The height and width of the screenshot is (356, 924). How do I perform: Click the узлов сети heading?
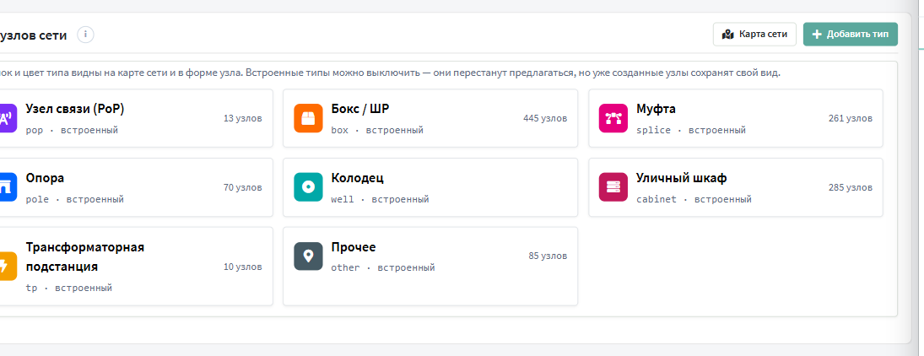(x=34, y=35)
